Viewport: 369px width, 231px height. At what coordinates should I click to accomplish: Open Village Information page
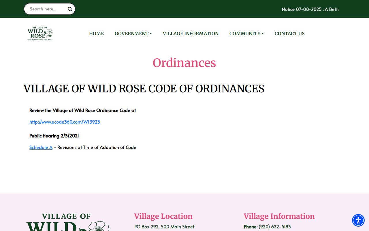point(191,33)
